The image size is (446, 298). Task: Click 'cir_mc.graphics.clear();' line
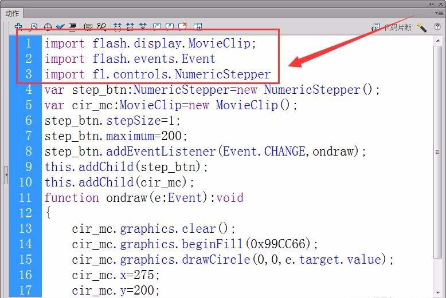click(x=154, y=228)
